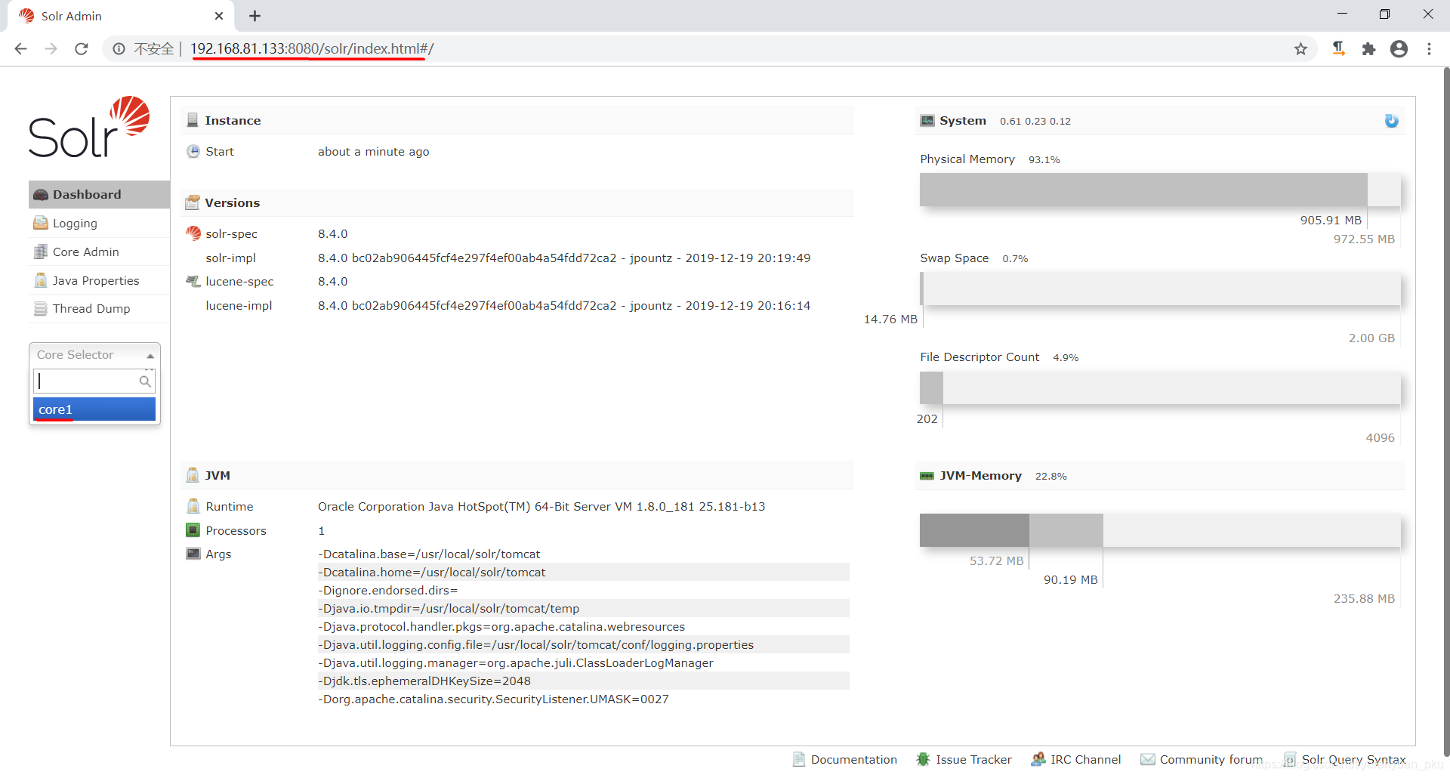The width and height of the screenshot is (1450, 778).
Task: Refresh system statistics icon
Action: [x=1391, y=121]
